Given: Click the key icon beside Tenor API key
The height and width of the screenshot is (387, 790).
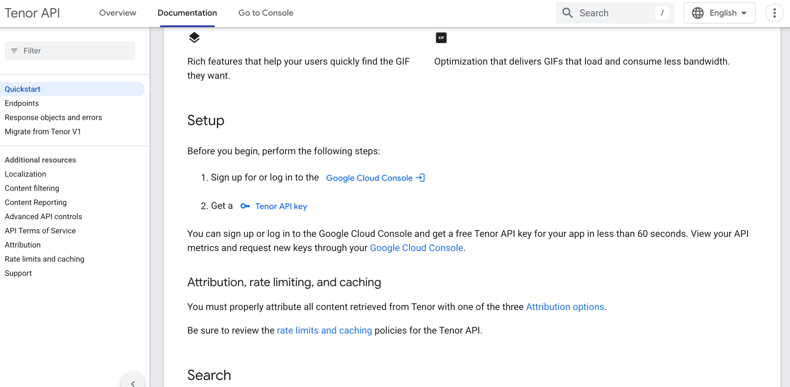Looking at the screenshot, I should pyautogui.click(x=245, y=206).
